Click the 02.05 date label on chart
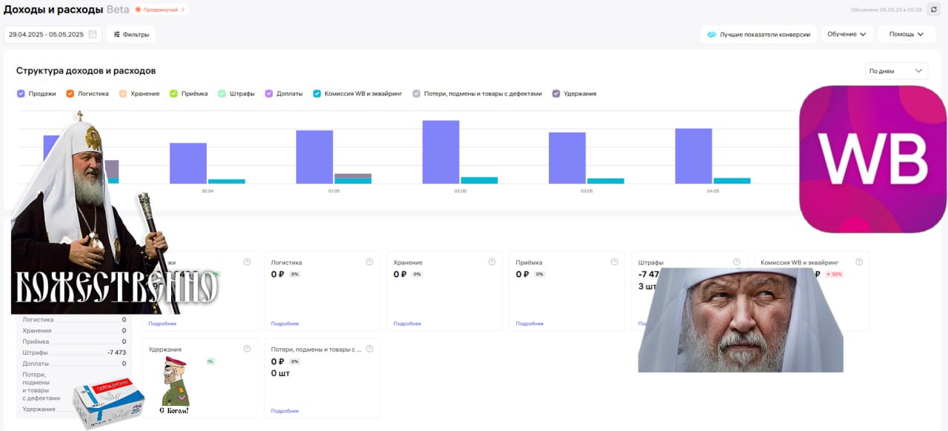 click(x=461, y=191)
